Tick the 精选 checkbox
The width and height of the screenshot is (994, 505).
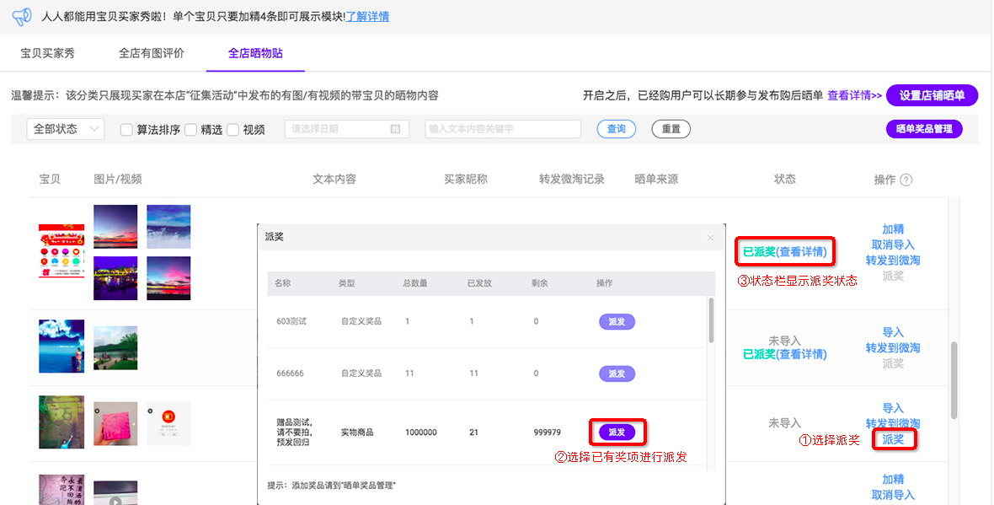pyautogui.click(x=190, y=130)
